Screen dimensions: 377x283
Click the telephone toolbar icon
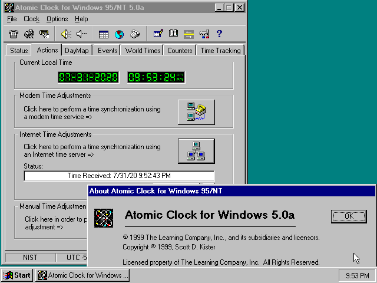pyautogui.click(x=14, y=34)
